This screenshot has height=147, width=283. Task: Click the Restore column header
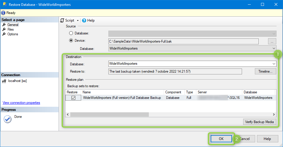click(x=73, y=92)
